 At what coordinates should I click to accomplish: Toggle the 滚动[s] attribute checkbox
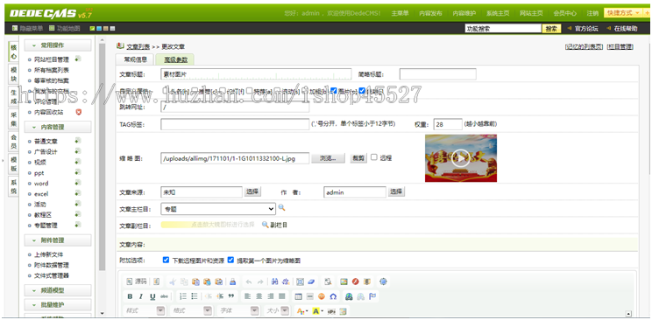point(277,90)
